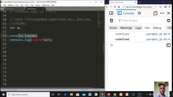Click the Sublime minimap
Screen dimensions: 173x97
click(99, 19)
